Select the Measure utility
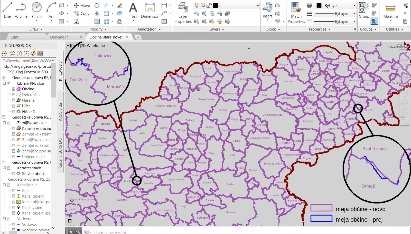411x234 pixels. click(390, 11)
